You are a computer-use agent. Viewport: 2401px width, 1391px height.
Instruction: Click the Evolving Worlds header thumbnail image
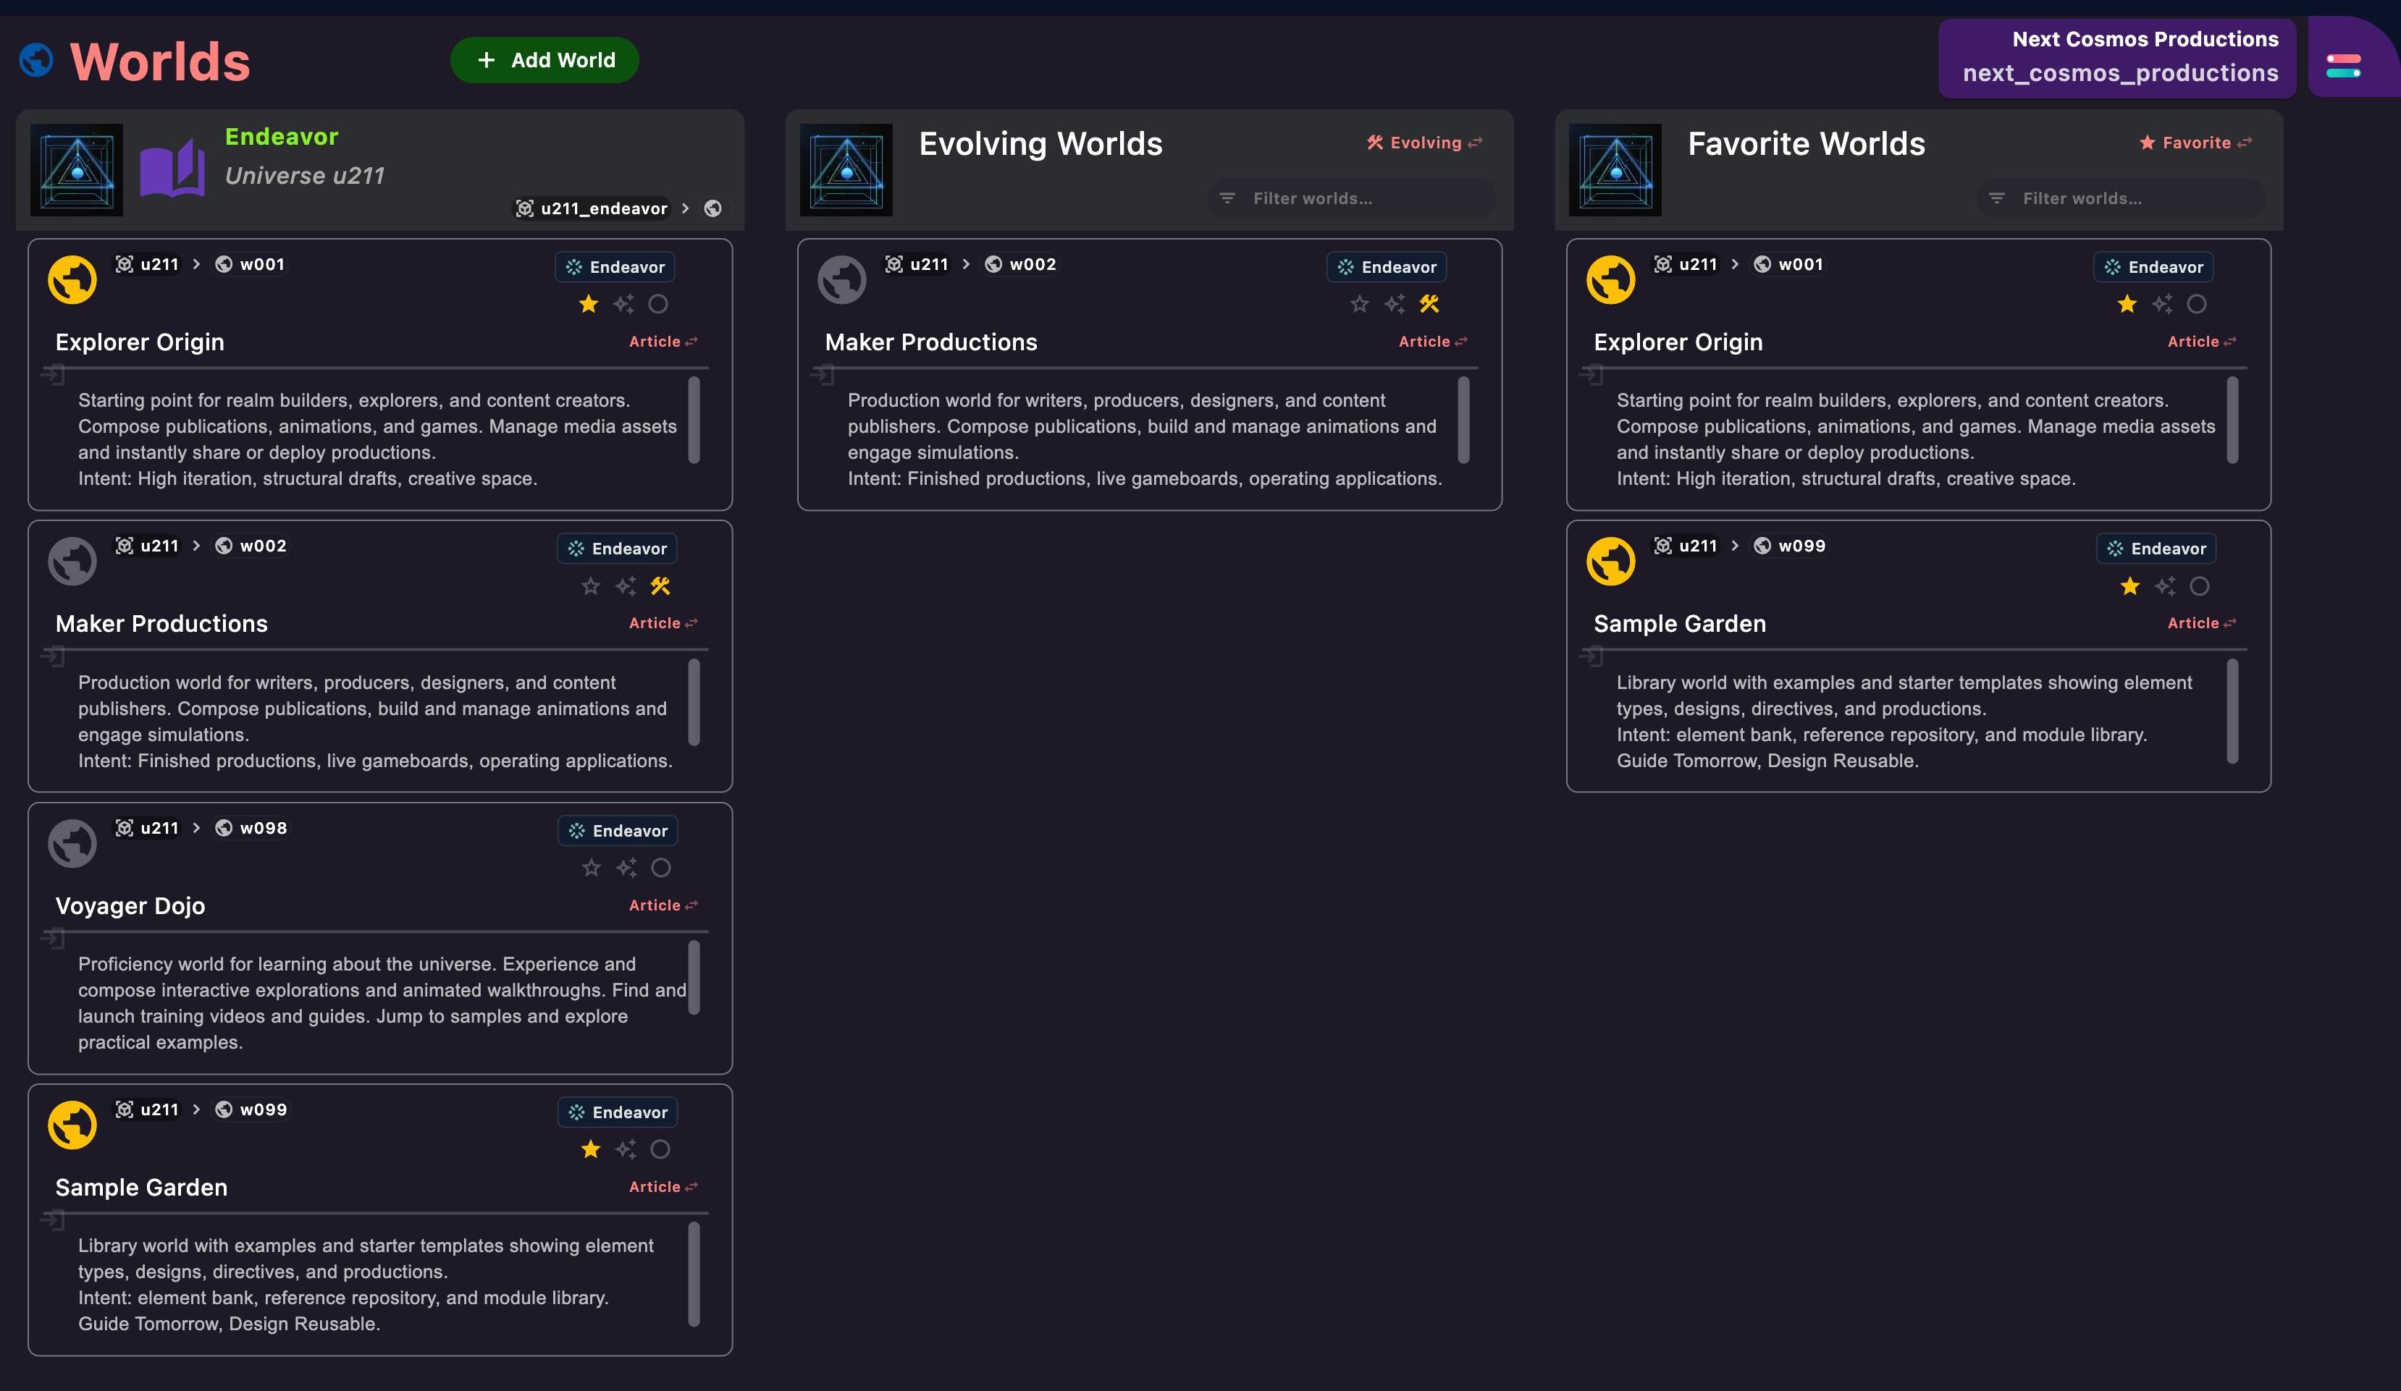(846, 169)
